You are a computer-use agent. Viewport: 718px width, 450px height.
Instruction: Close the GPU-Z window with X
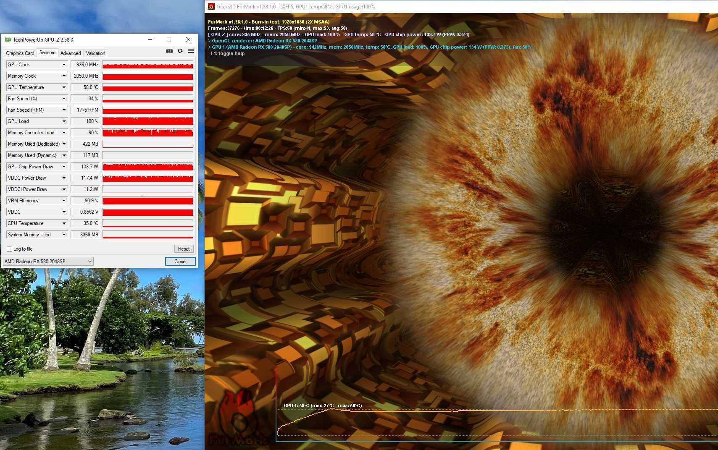tap(188, 39)
